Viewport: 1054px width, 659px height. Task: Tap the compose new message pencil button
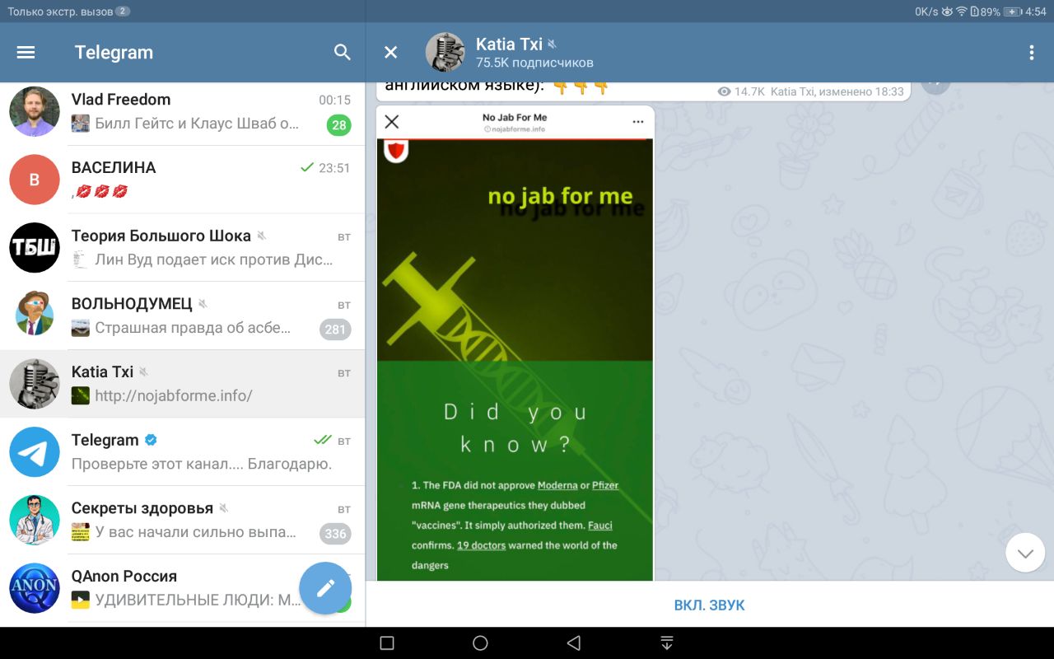coord(326,588)
